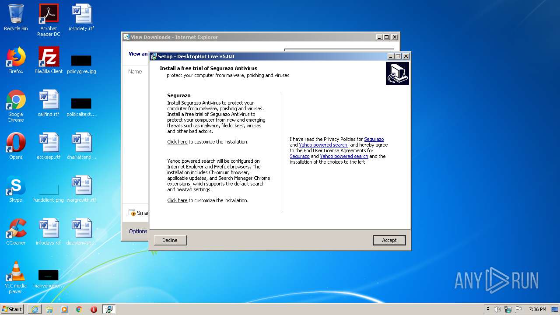Viewport: 560px width, 315px height.
Task: Launch Skype from desktop
Action: click(x=16, y=189)
